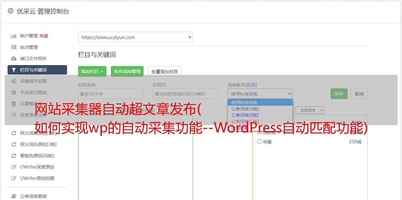Click the book icon for 公有词库查询
The width and height of the screenshot is (402, 200).
14,196
